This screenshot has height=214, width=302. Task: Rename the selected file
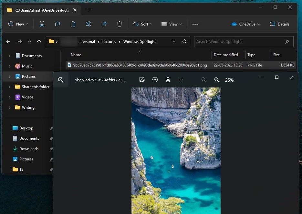(88, 24)
